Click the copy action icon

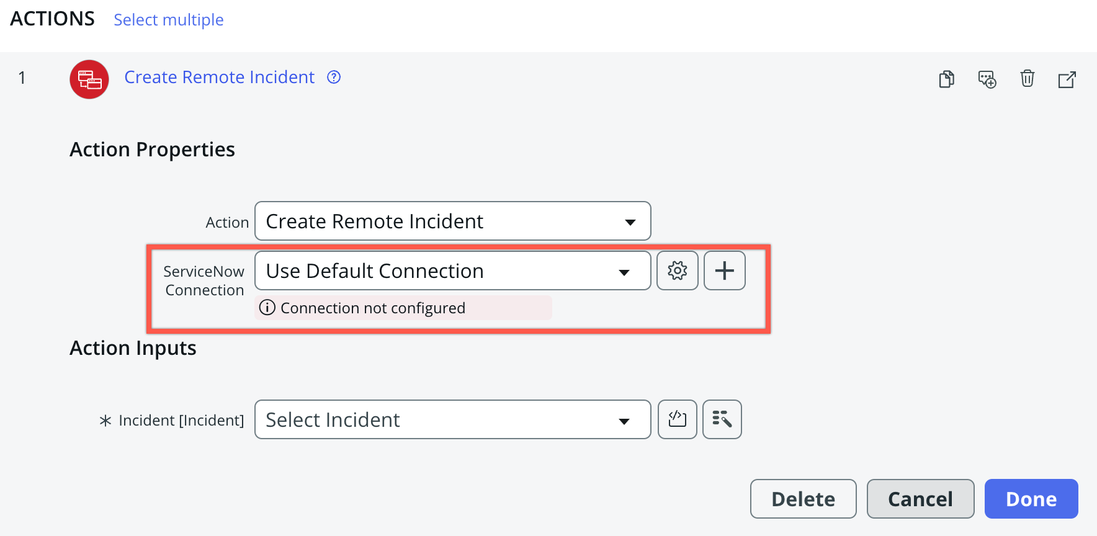click(x=946, y=79)
